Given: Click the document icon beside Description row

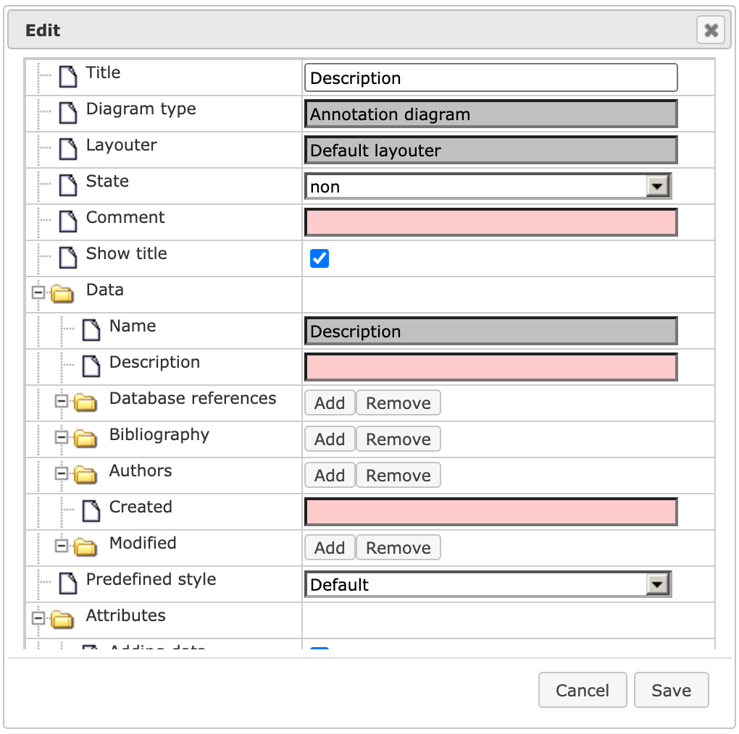Looking at the screenshot, I should tap(91, 366).
